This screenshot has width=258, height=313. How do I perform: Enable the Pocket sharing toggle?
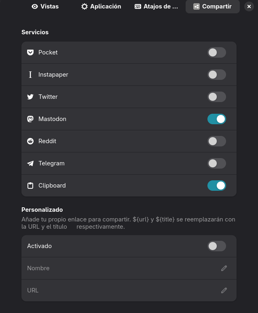pos(217,52)
